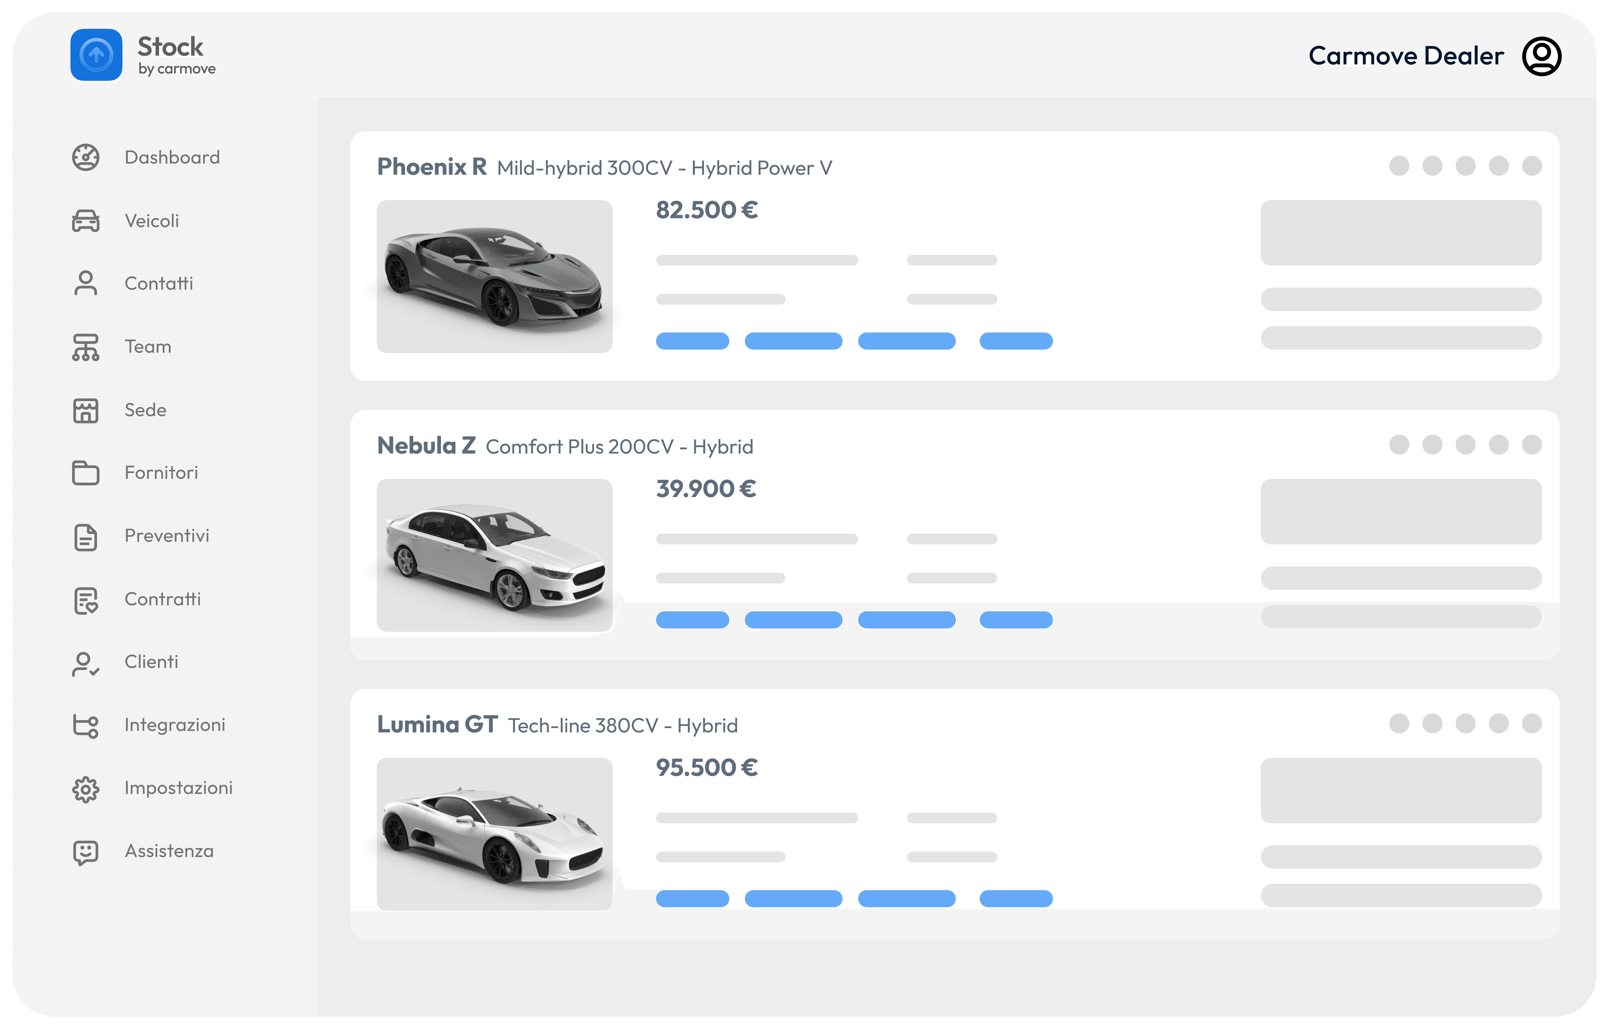Select the Integrazioni sidebar icon
Viewport: 1609px width, 1029px height.
[86, 724]
